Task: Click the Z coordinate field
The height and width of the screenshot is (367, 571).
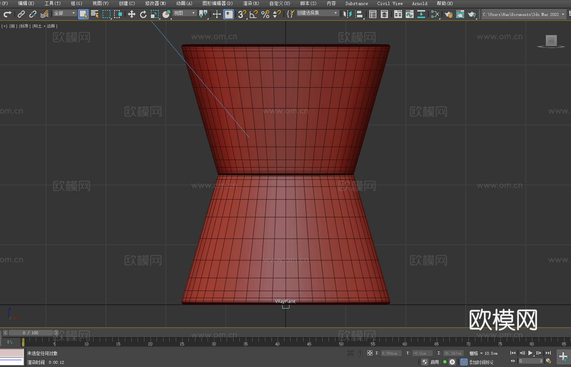Action: (453, 353)
